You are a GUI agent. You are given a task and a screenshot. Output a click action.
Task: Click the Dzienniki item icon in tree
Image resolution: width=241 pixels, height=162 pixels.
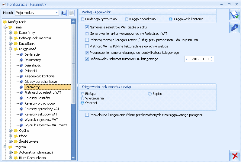pyautogui.click(x=21, y=71)
